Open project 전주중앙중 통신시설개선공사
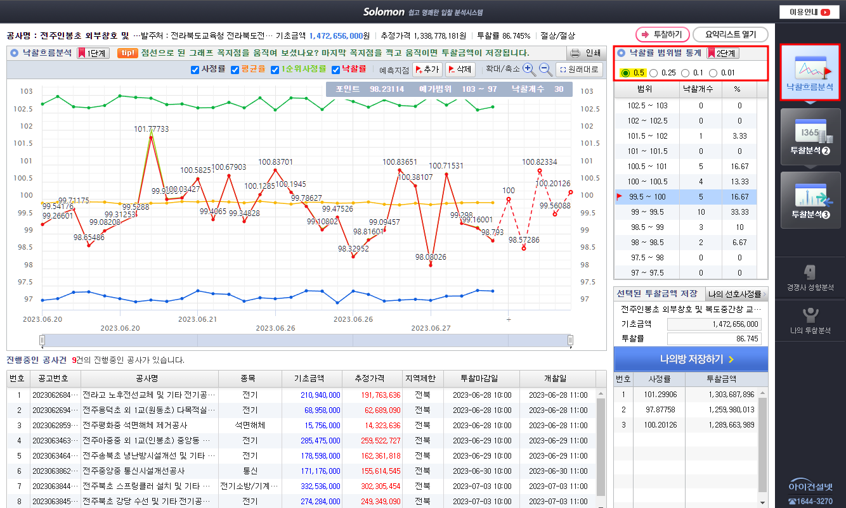The width and height of the screenshot is (846, 508). [133, 471]
